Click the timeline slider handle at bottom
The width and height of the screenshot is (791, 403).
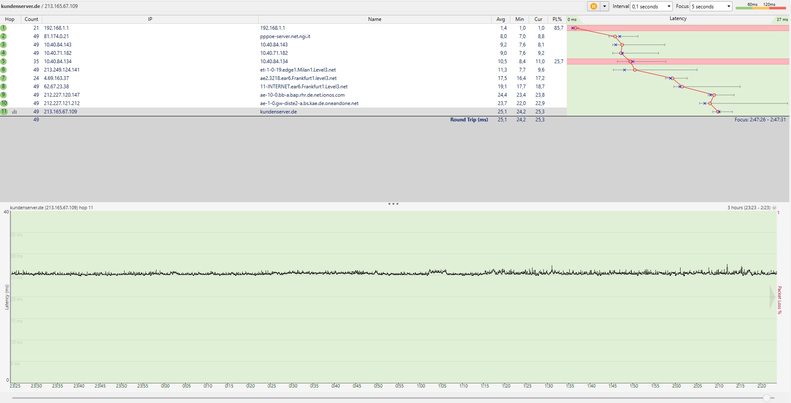(x=767, y=398)
